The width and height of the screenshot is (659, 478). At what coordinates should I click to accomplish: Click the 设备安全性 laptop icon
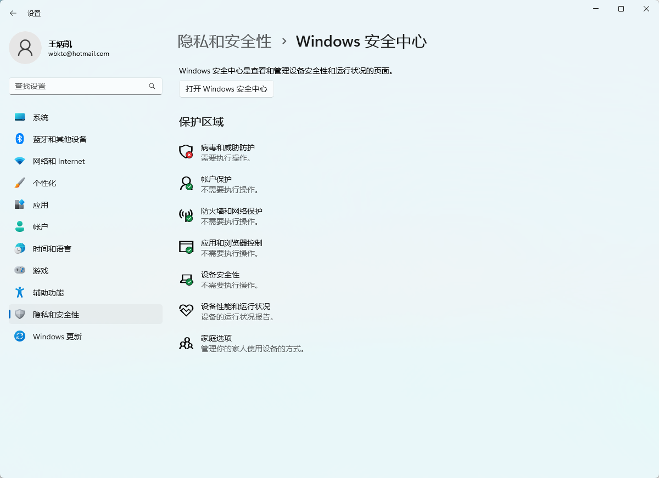coord(186,279)
